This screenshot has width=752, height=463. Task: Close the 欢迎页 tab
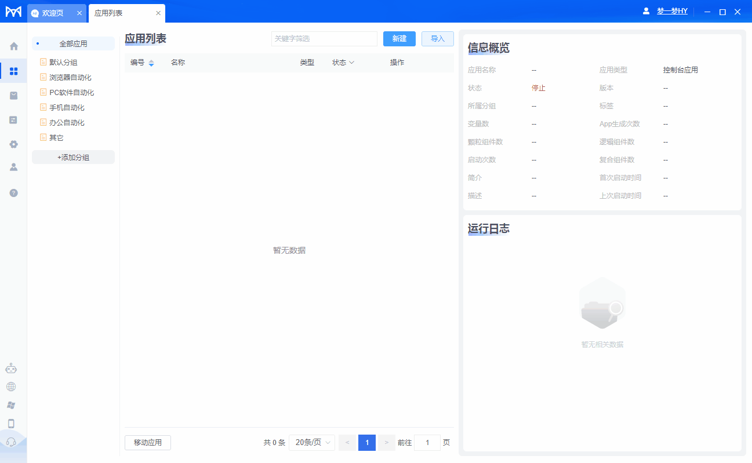point(79,13)
